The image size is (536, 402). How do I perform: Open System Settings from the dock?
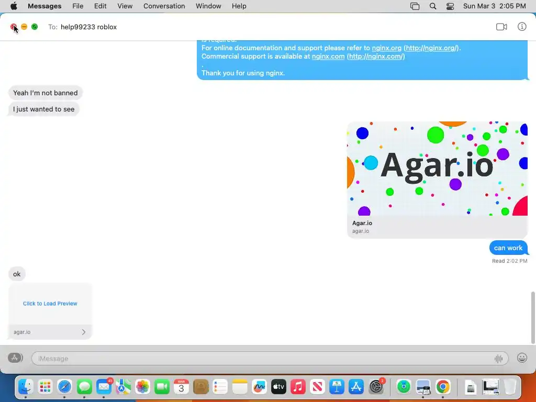point(376,387)
